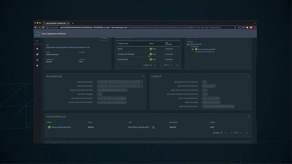Open tanzu-spring-petclinic node in ownership tree
The image size is (292, 164).
[207, 49]
